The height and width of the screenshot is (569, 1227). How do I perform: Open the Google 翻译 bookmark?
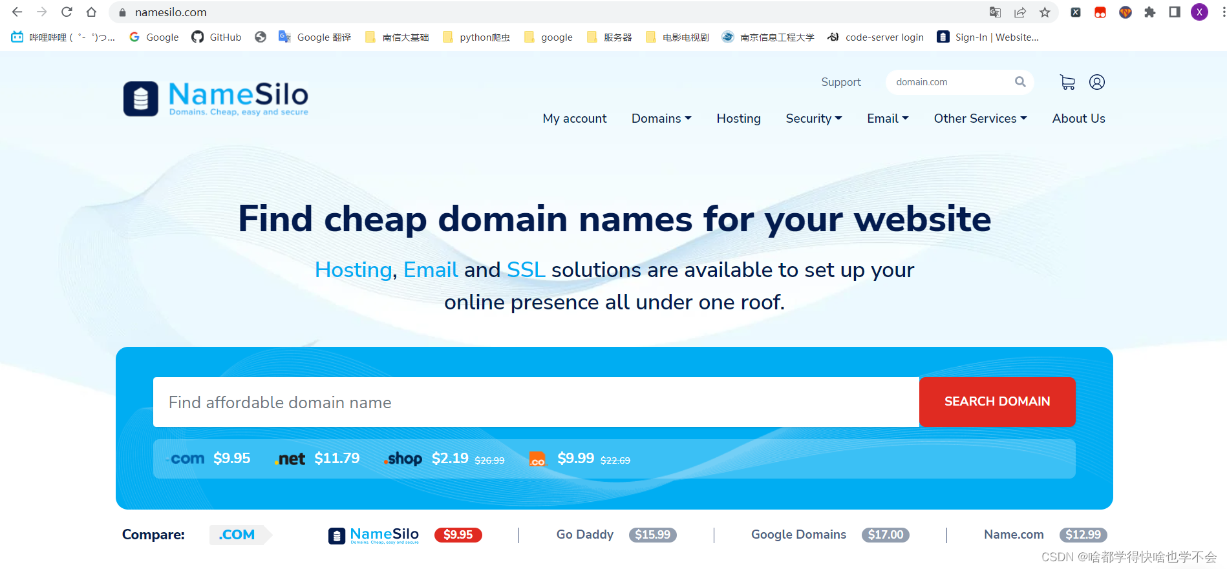tap(315, 37)
